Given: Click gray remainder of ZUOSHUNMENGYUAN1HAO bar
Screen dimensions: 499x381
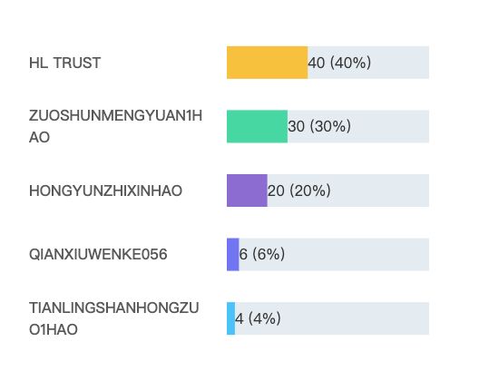Looking at the screenshot, I should pos(390,126).
